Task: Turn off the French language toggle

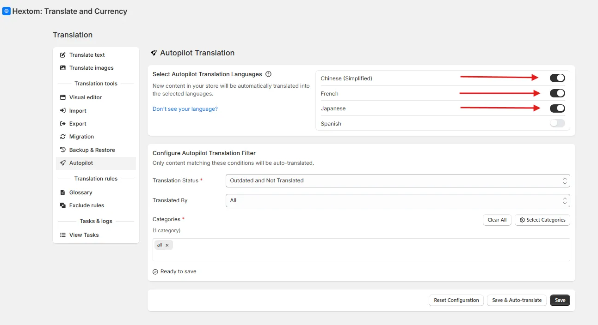Action: [557, 93]
